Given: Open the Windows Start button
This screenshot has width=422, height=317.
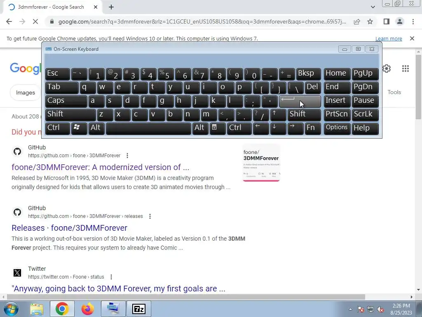Looking at the screenshot, I should [x=11, y=309].
